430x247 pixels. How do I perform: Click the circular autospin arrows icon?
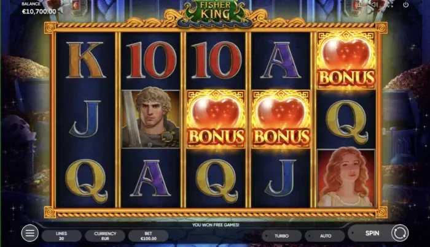click(399, 233)
